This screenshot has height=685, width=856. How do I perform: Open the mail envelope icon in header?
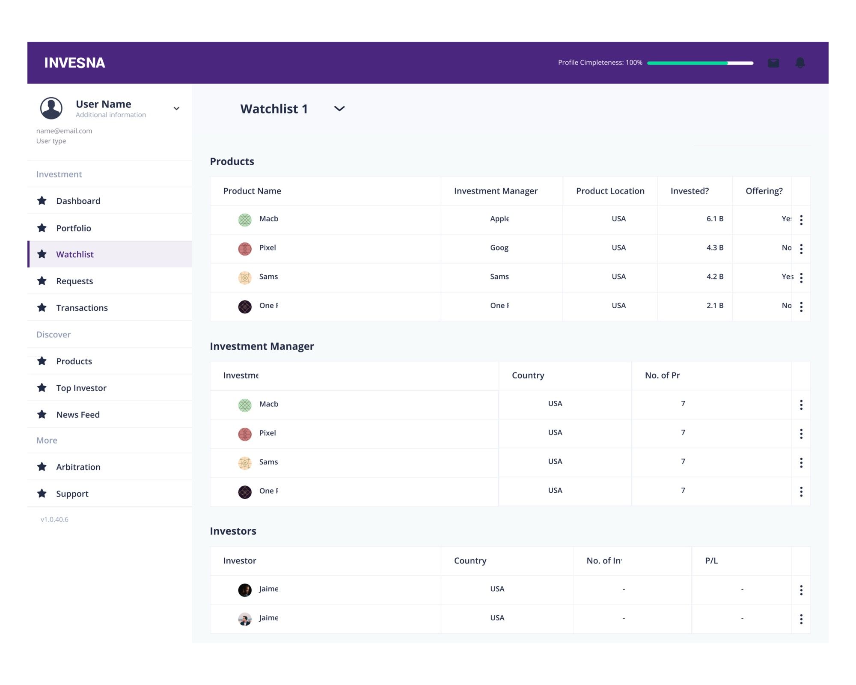tap(773, 63)
